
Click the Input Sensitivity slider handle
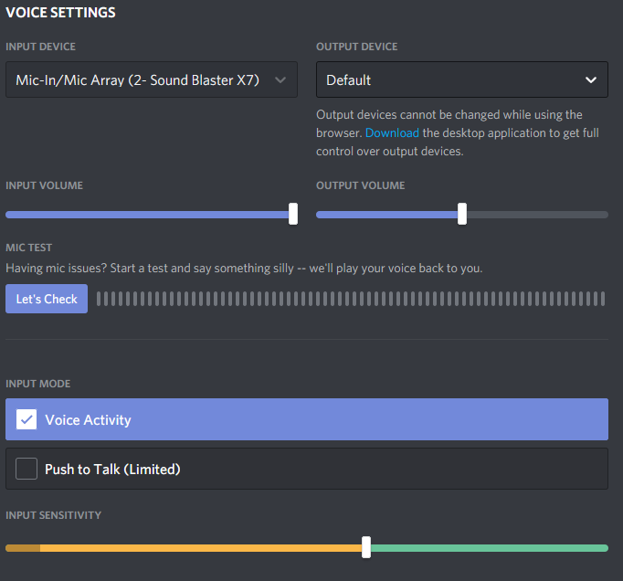point(366,547)
